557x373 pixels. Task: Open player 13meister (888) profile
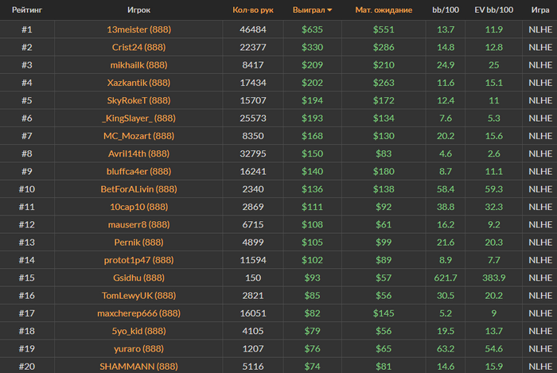pyautogui.click(x=139, y=29)
